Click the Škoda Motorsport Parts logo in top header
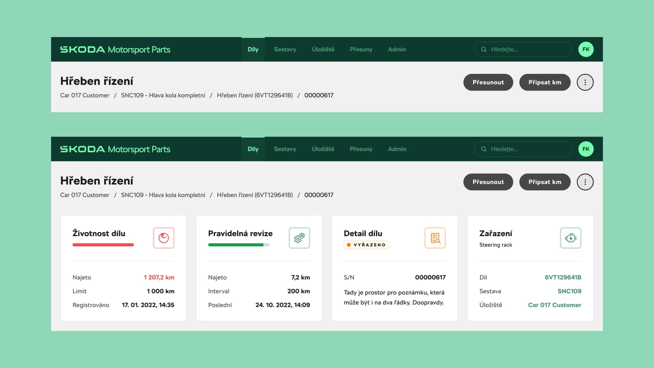 tap(115, 49)
